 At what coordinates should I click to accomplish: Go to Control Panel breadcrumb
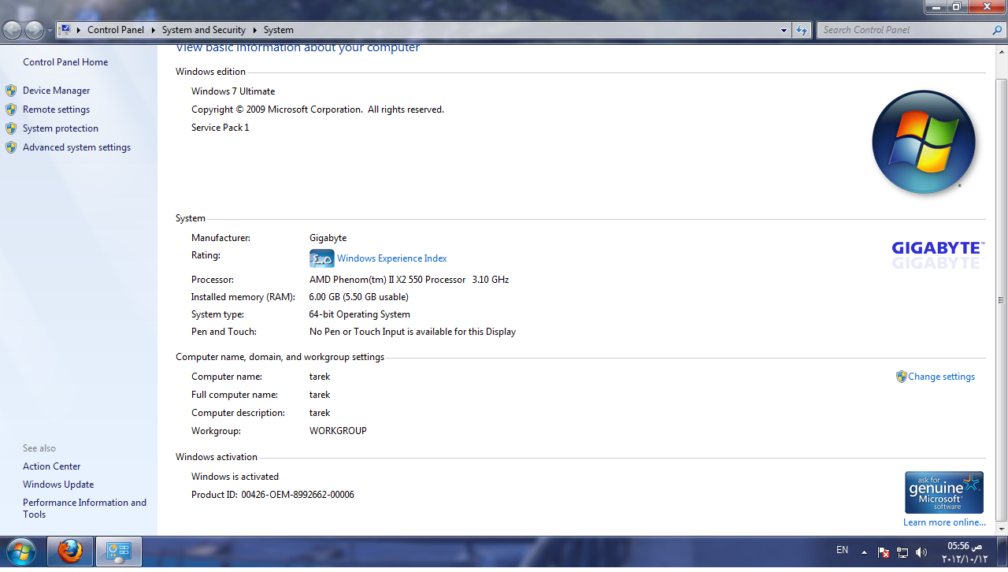point(116,30)
